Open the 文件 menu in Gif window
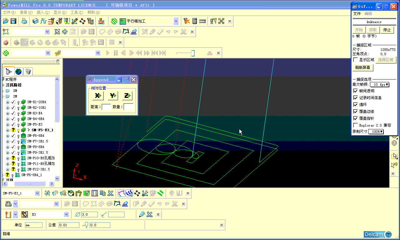The image size is (400, 240). 357,14
